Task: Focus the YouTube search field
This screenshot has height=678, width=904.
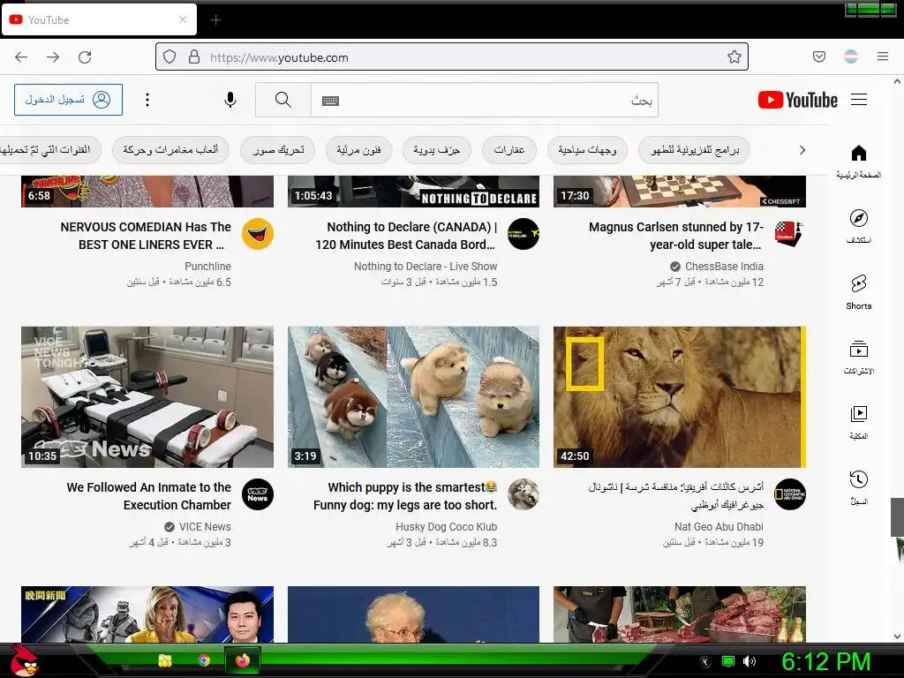Action: (x=485, y=100)
